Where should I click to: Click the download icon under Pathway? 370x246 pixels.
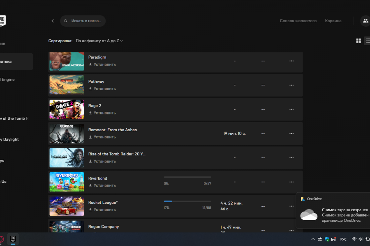(x=90, y=89)
